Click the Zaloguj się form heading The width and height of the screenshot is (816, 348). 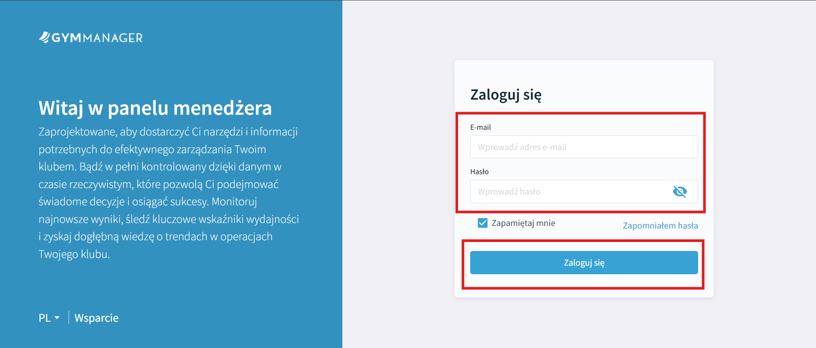tap(506, 94)
